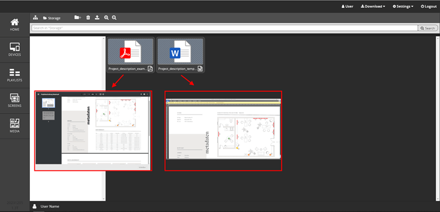Click the Storage folder breadcrumb
This screenshot has width=440, height=212.
[52, 18]
